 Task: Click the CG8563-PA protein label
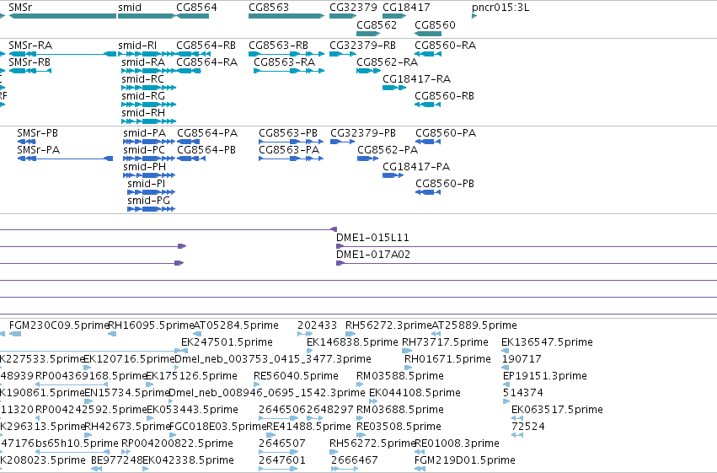click(289, 150)
